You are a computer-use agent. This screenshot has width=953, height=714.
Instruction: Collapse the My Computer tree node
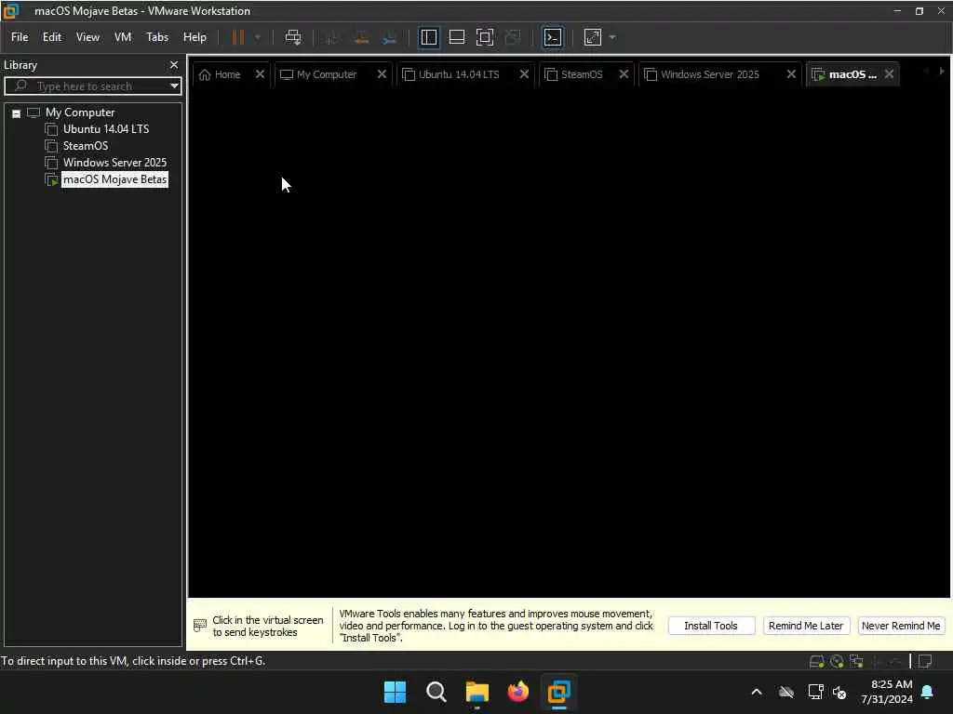pos(17,112)
